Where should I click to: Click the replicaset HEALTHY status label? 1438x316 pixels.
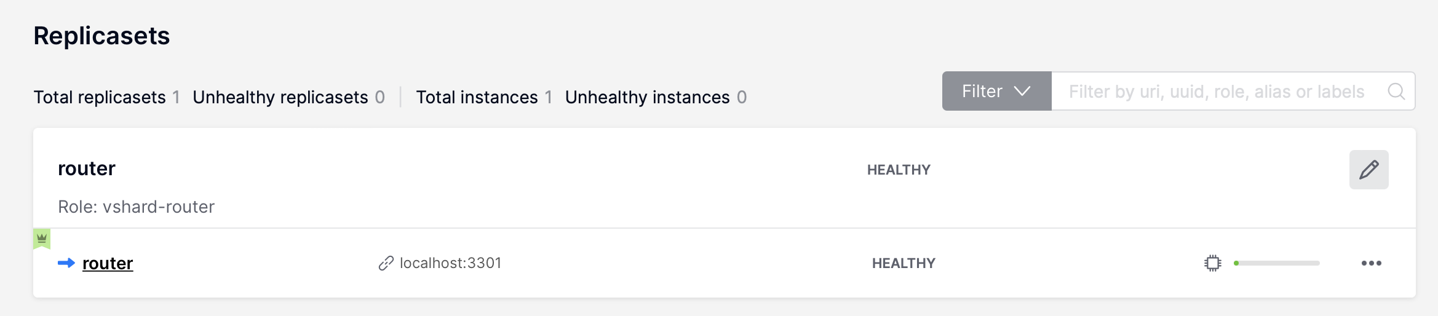[899, 170]
